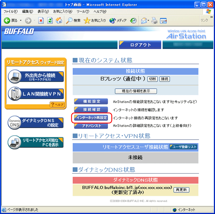Click the Stop loading icon
215x214 pixels.
pos(41,20)
